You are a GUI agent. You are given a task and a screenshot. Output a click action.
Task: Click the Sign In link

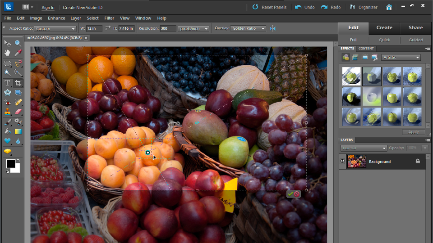(48, 8)
